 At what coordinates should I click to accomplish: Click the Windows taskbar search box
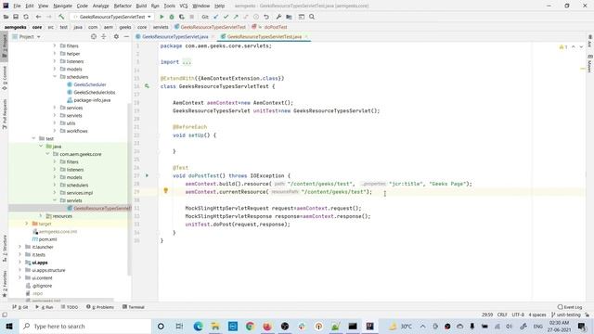coord(85,326)
